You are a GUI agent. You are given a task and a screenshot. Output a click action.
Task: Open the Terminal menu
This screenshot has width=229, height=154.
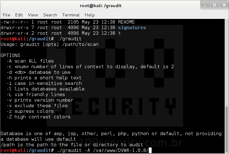pos(71,15)
